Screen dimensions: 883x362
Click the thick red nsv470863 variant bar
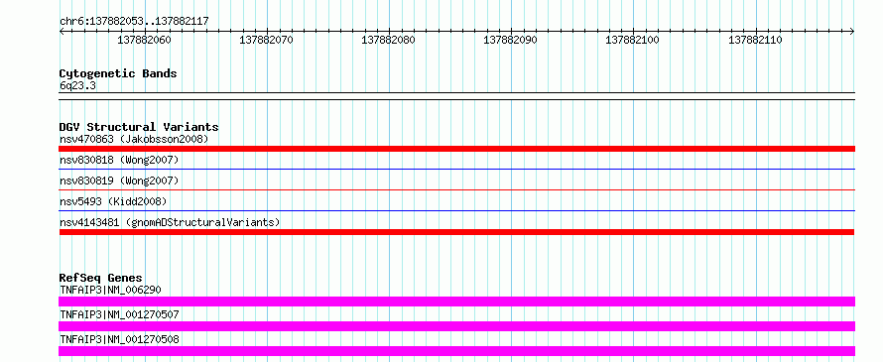(456, 149)
